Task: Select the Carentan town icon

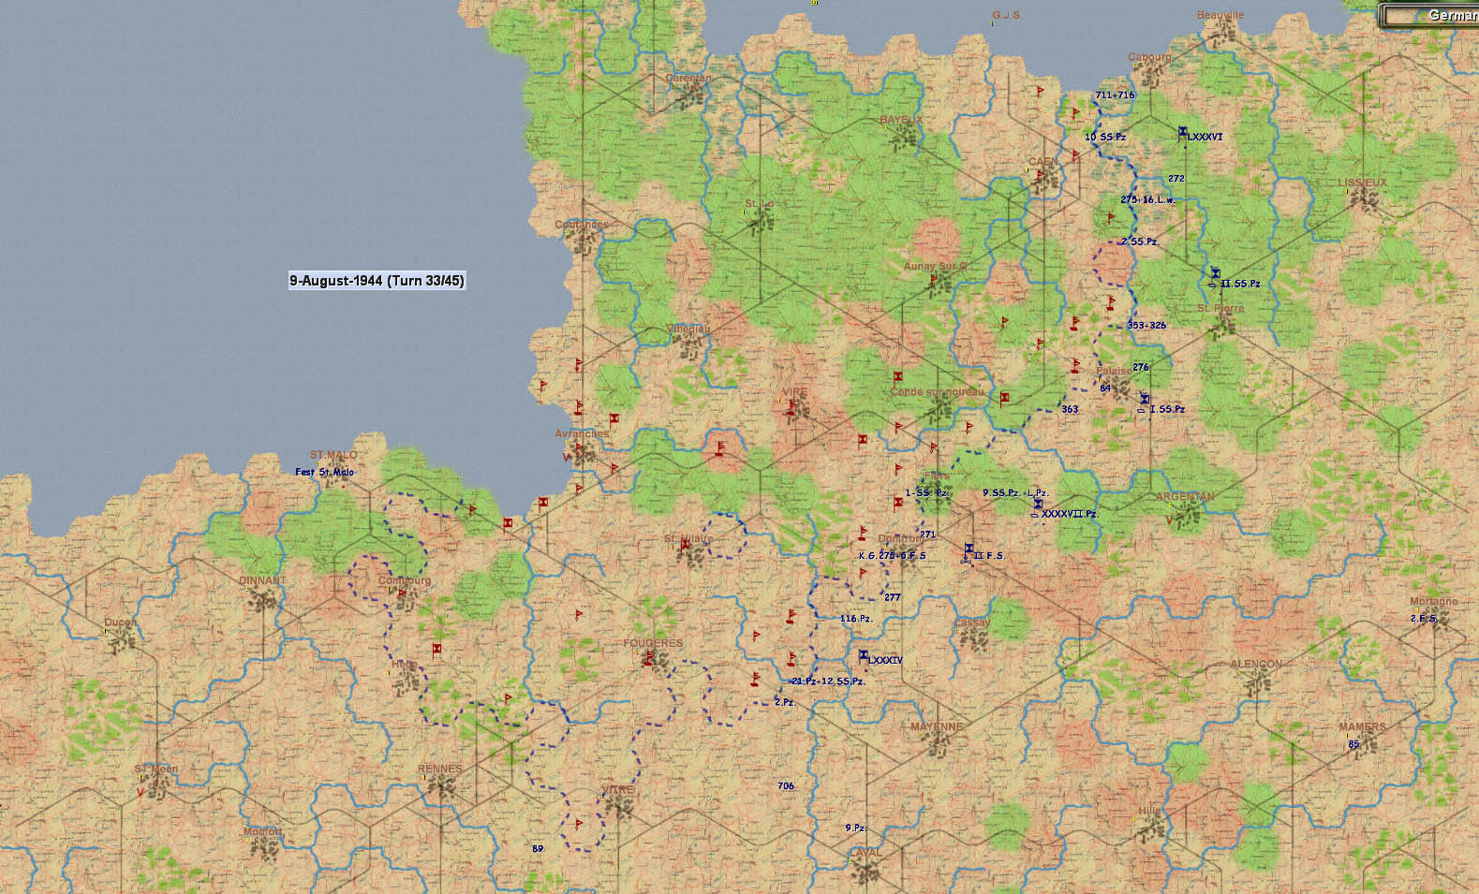Action: click(x=691, y=96)
